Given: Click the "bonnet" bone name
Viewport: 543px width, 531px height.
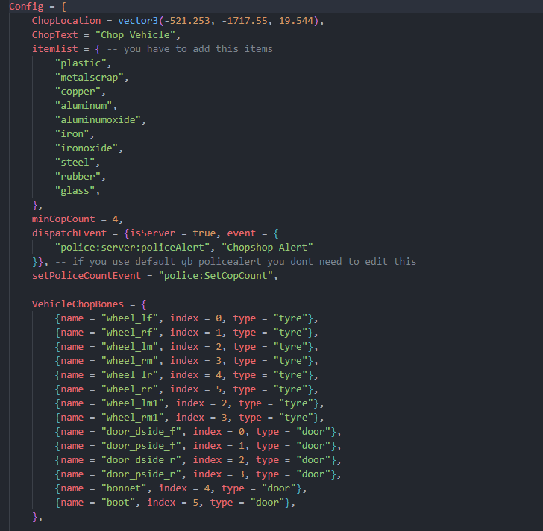Looking at the screenshot, I should pyautogui.click(x=124, y=488).
